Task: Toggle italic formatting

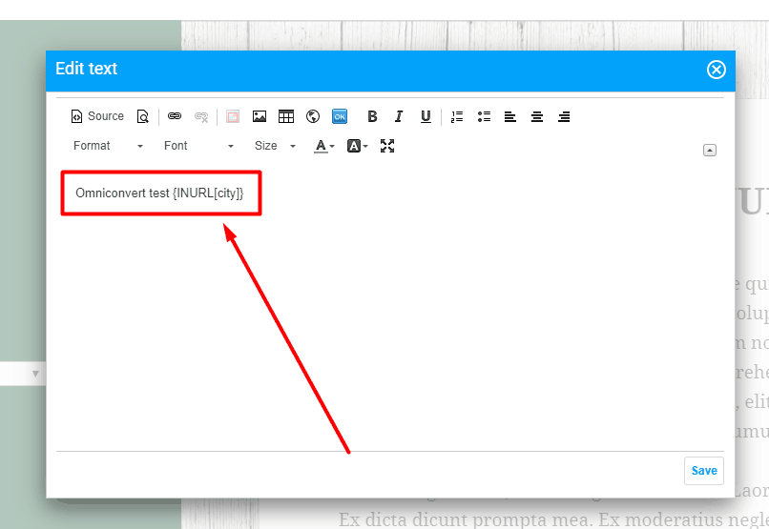Action: pos(399,116)
